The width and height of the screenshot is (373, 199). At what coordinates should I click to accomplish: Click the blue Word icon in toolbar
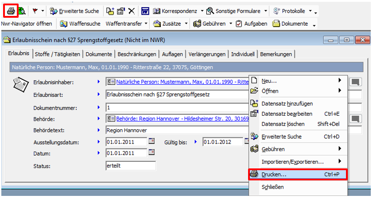(145, 10)
